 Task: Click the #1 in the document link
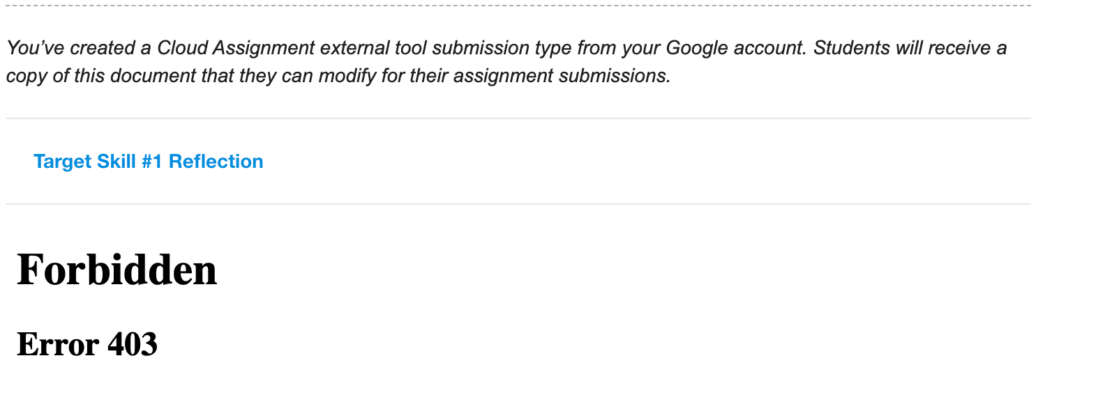[x=151, y=162]
